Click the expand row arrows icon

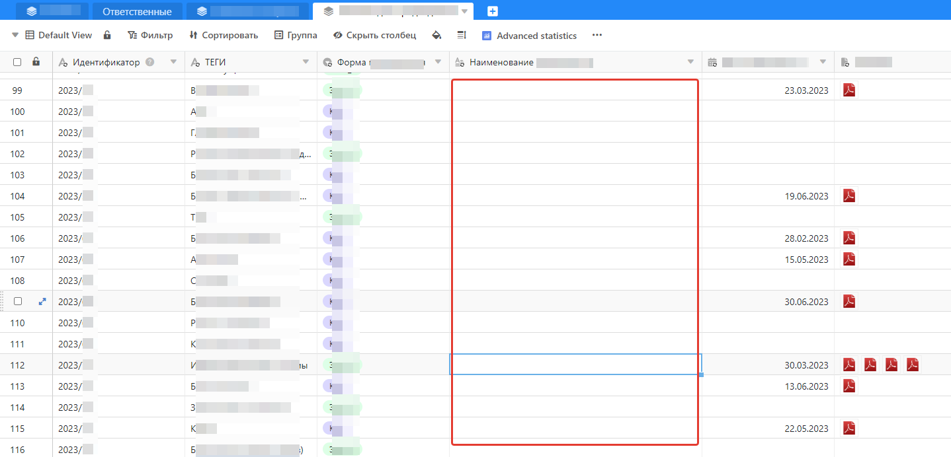(42, 301)
